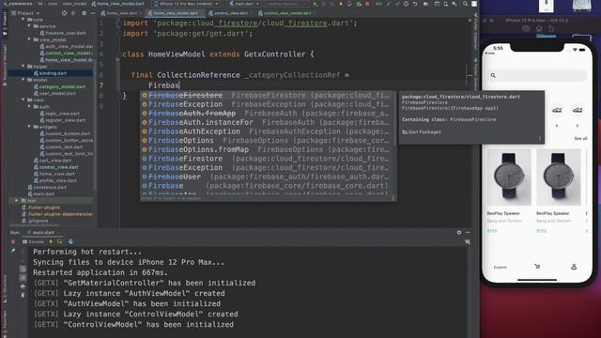Tap the first BeoPlay Speaker watch image
The image size is (601, 338).
tap(509, 177)
